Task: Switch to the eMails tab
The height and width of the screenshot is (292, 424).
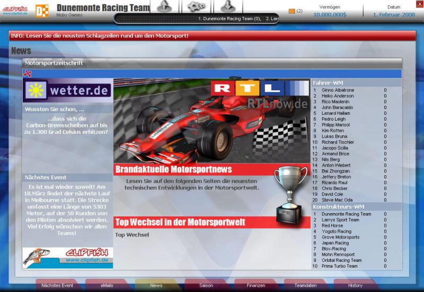Action: point(107,285)
